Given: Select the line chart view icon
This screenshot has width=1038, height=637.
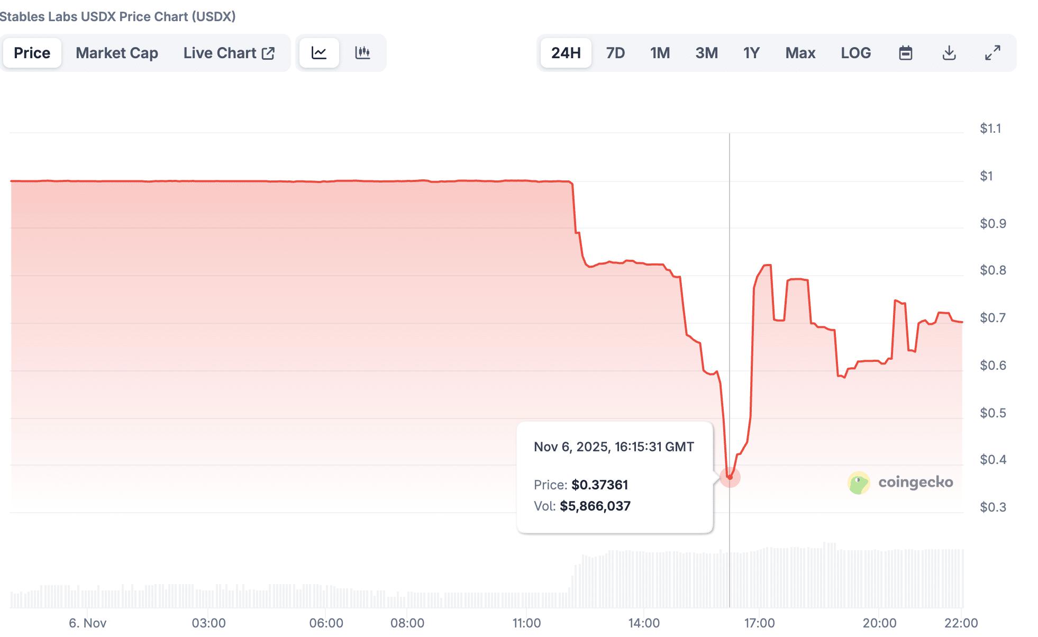Looking at the screenshot, I should pos(319,53).
